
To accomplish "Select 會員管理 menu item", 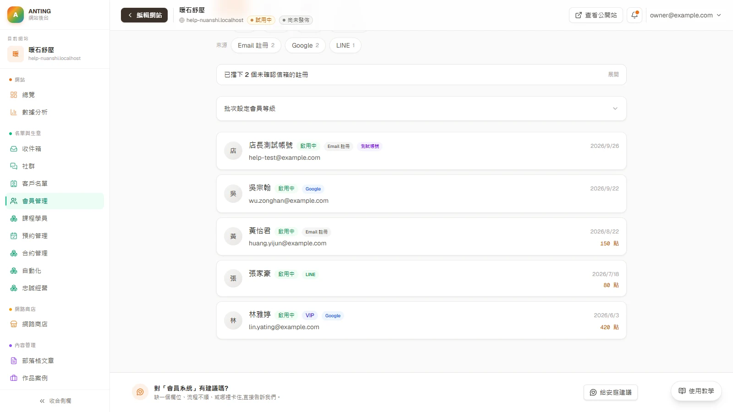I will (55, 201).
